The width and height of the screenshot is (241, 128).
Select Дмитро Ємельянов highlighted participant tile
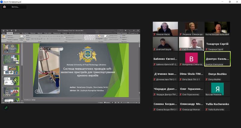217,59
